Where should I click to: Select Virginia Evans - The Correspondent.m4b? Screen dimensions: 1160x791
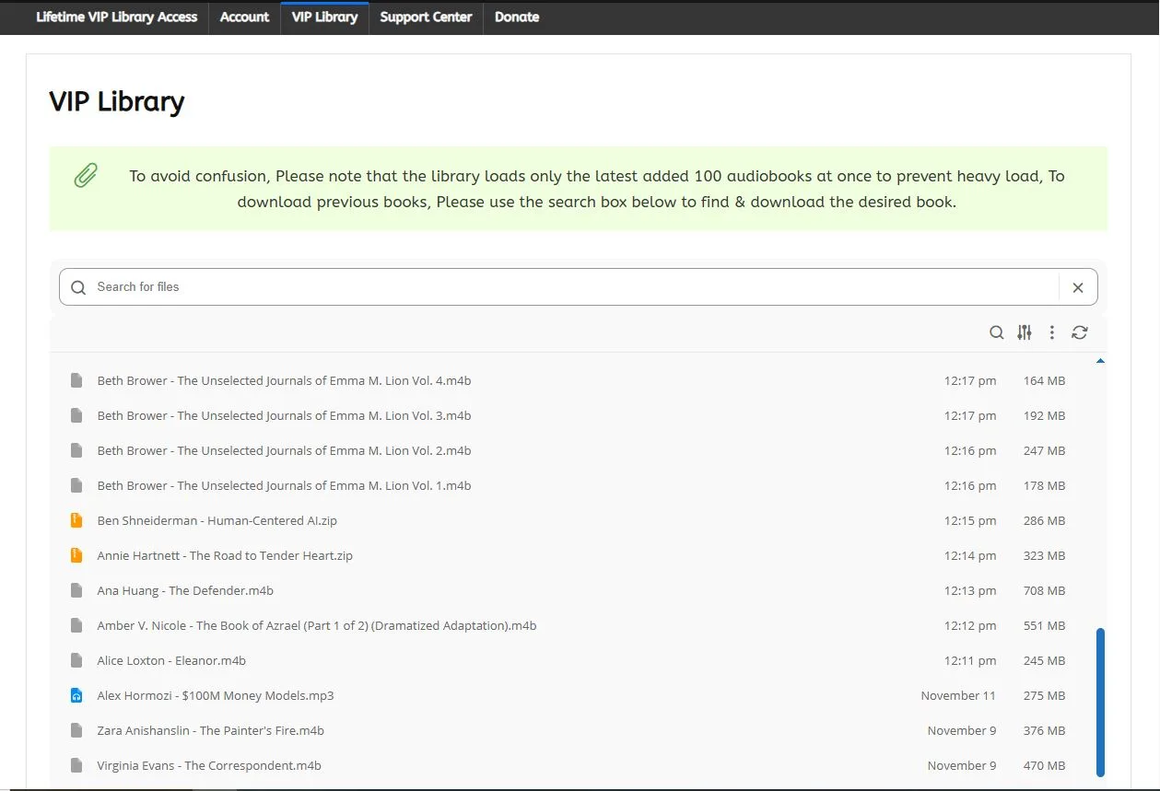pos(209,765)
